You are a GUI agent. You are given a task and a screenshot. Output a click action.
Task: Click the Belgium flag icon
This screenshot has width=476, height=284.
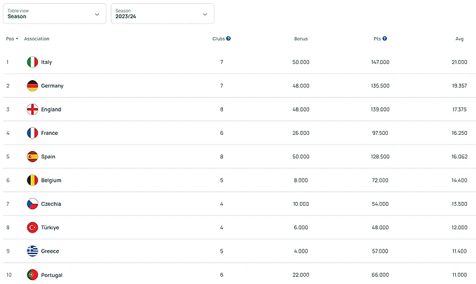[33, 180]
